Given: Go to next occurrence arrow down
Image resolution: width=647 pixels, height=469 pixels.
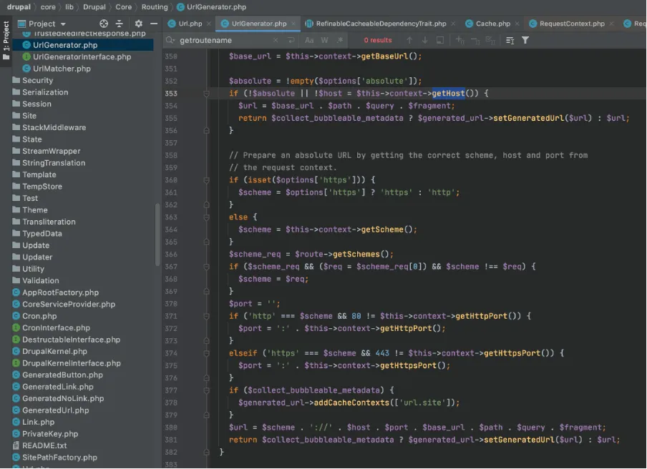Looking at the screenshot, I should pos(424,40).
